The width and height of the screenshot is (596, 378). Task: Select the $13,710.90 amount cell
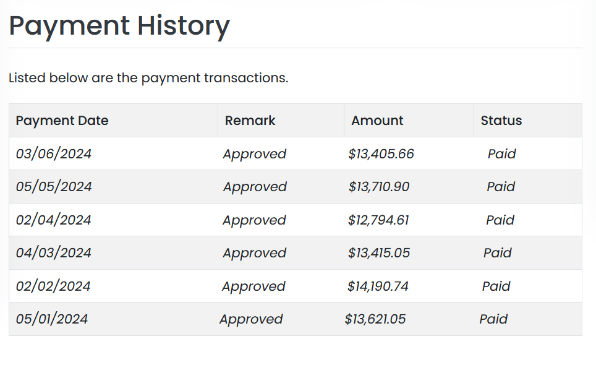point(379,187)
